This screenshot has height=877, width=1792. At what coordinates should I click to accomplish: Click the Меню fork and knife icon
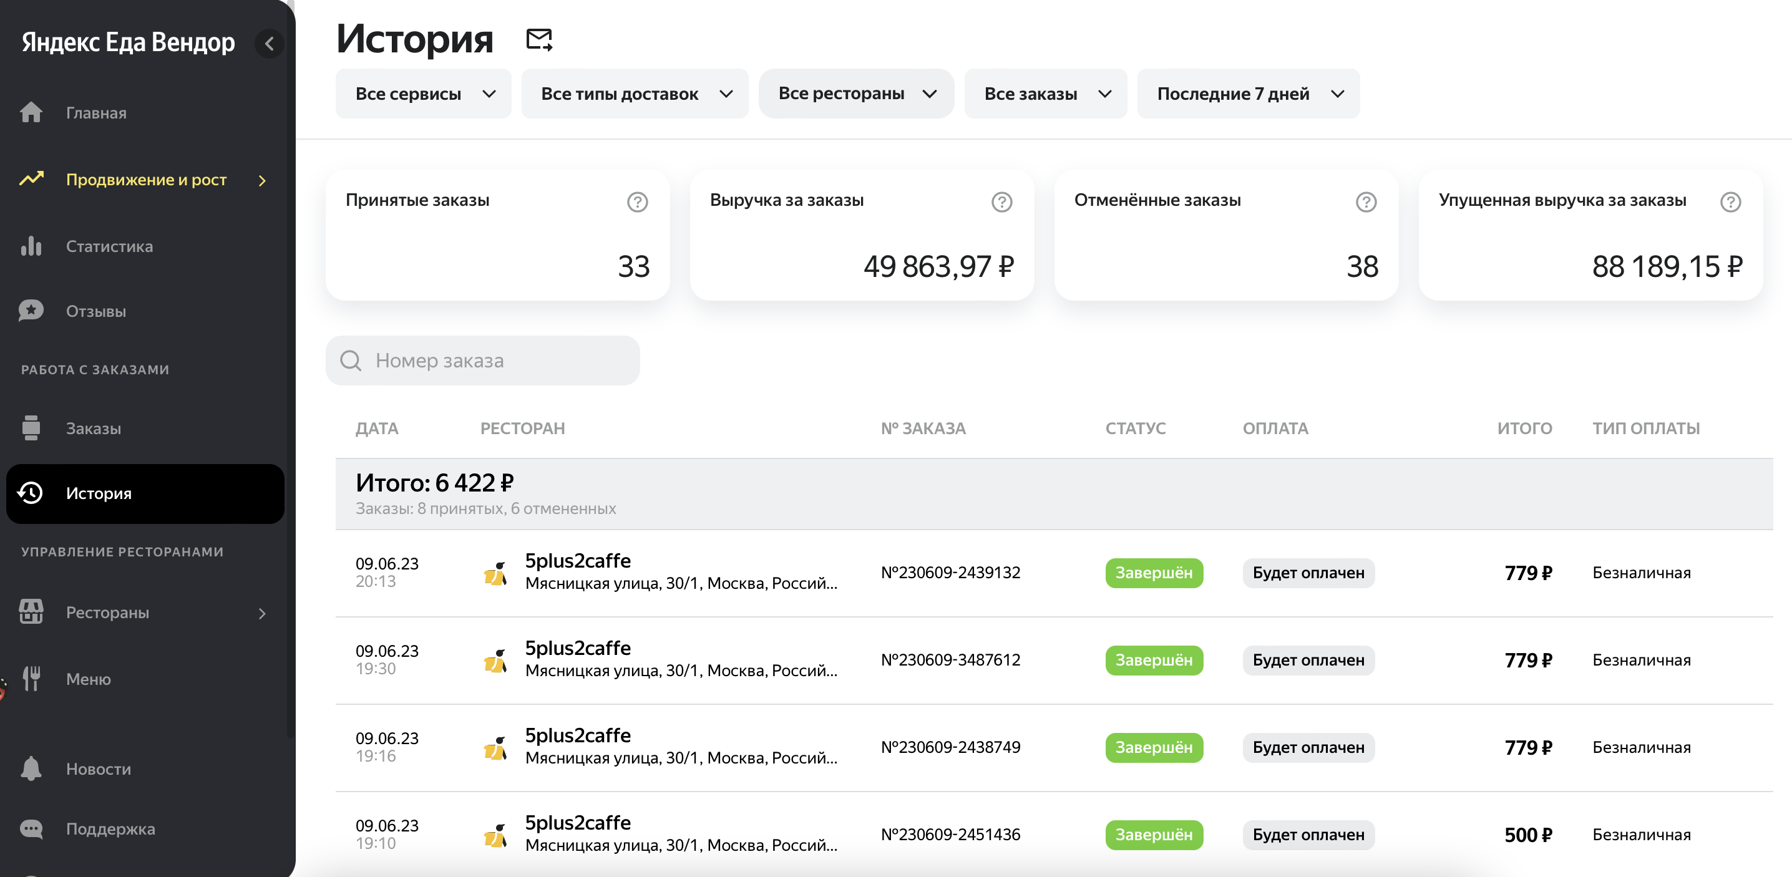tap(31, 678)
